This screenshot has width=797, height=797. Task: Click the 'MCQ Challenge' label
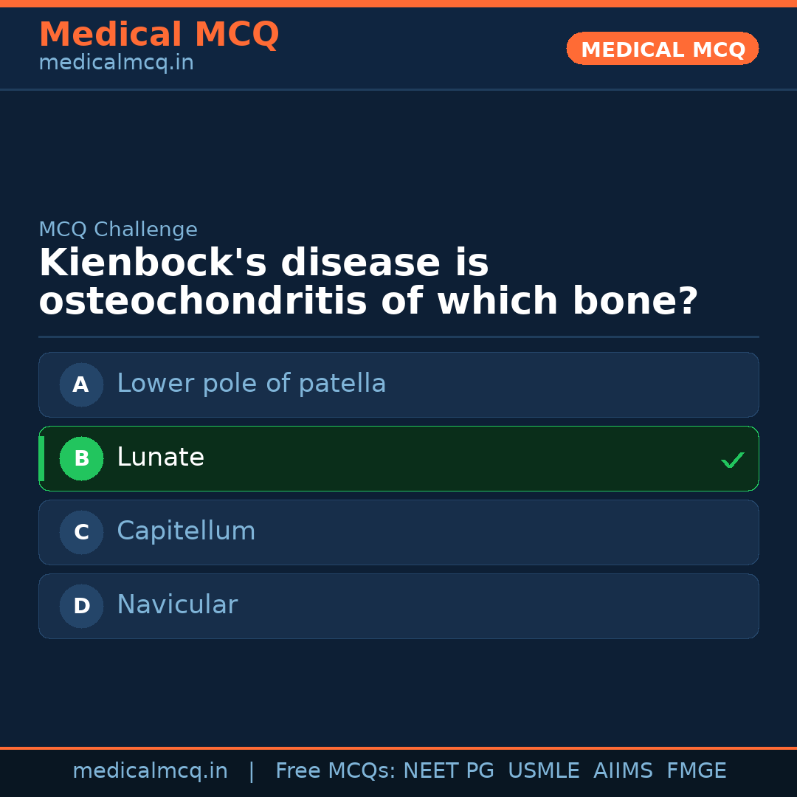[x=118, y=230]
